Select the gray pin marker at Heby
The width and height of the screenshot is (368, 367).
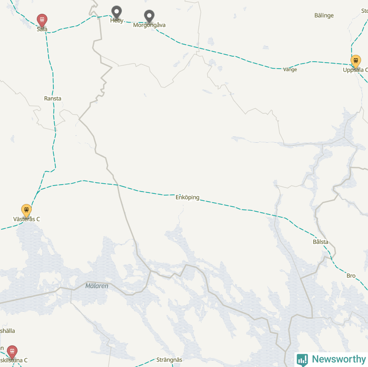point(116,12)
